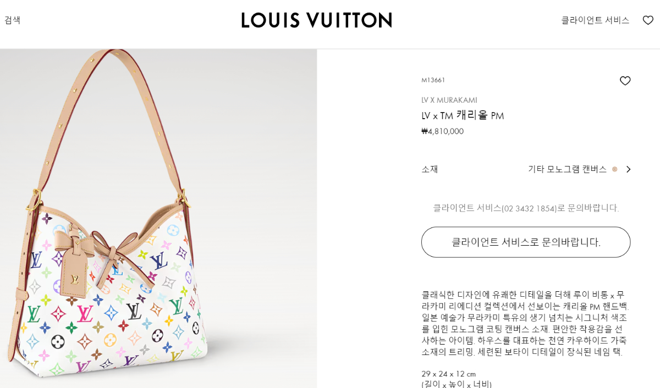Click the LV X MURAKAMI collection label
The height and width of the screenshot is (388, 660).
[449, 100]
